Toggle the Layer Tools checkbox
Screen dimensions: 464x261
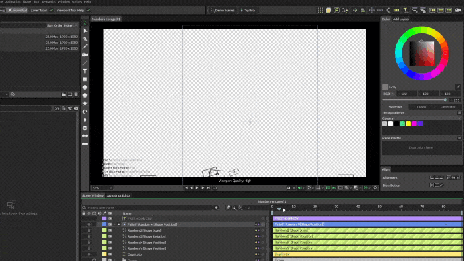(51, 11)
